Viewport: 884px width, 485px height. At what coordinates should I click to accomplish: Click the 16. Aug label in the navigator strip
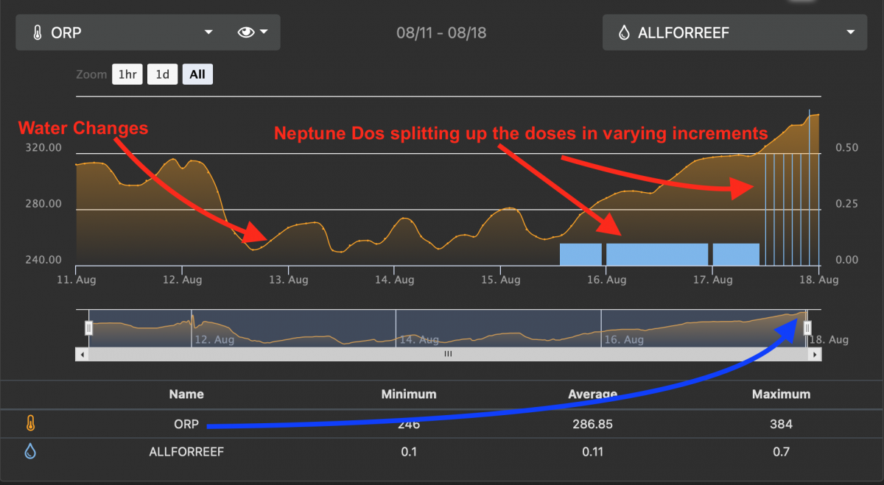coord(625,340)
